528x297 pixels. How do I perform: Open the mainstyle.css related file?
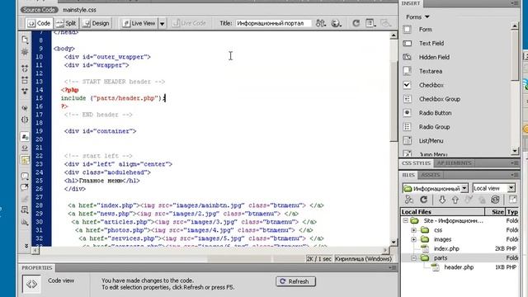(79, 10)
